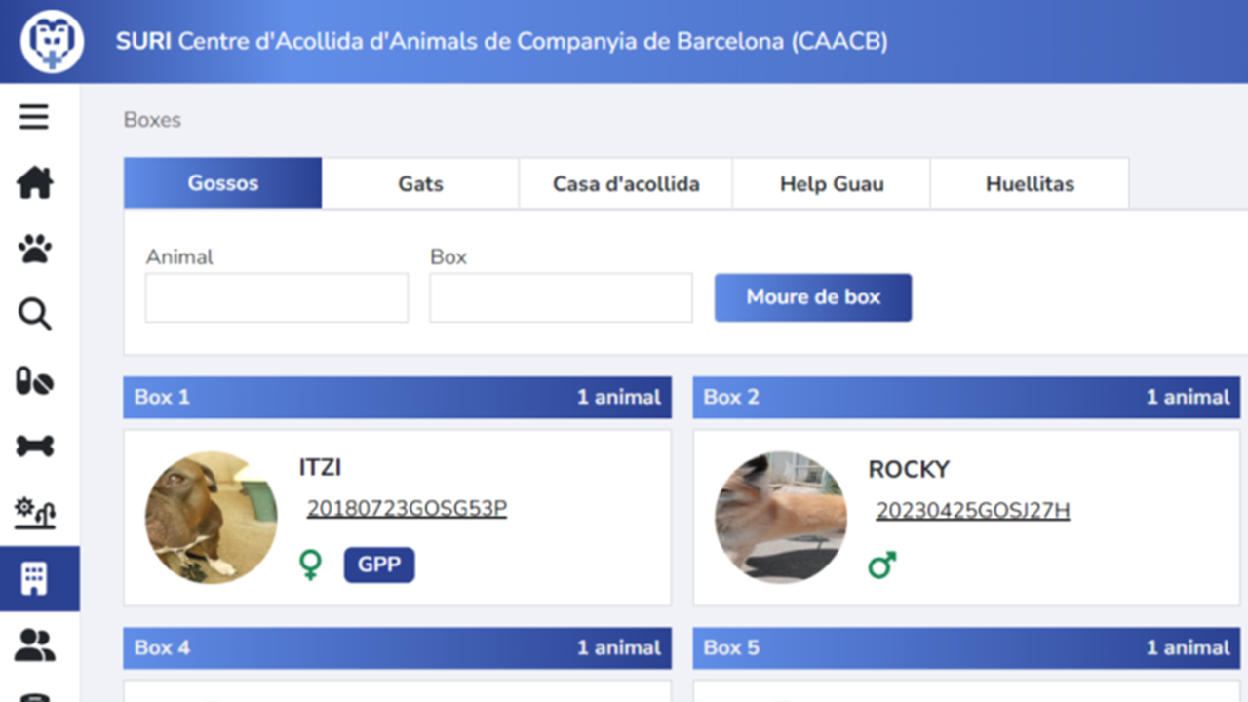
Task: Open ITZI's record link 20180723GOSG53P
Action: click(407, 509)
